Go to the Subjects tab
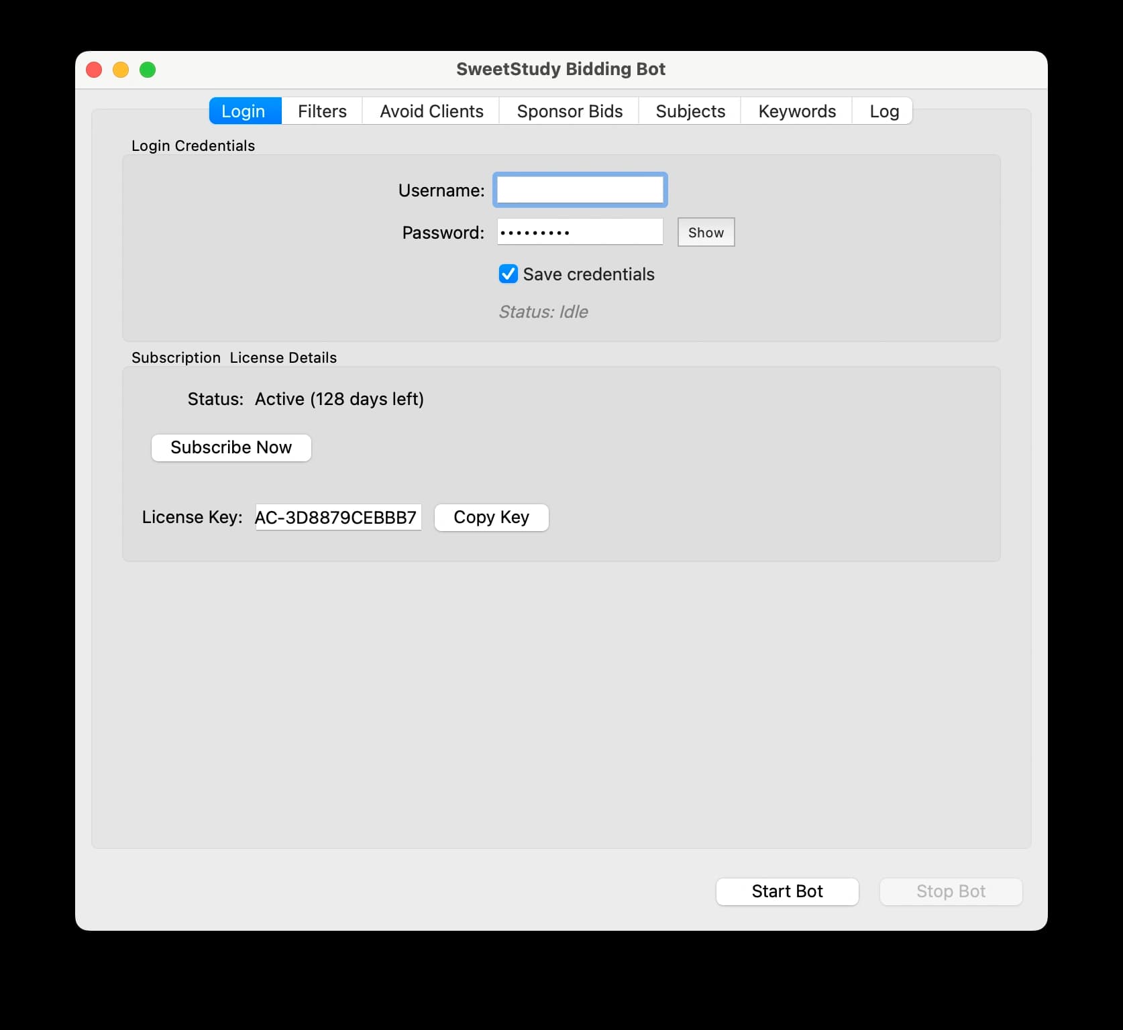This screenshot has width=1123, height=1030. pos(690,111)
